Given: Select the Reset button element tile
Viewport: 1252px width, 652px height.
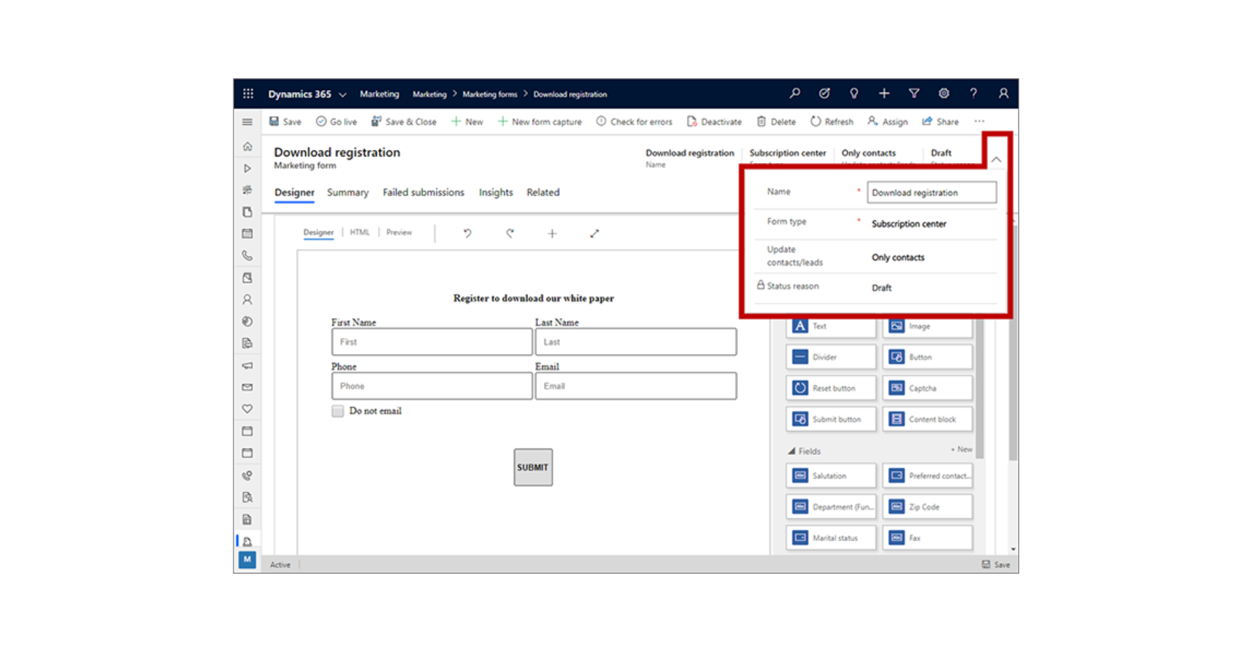Looking at the screenshot, I should coord(830,388).
